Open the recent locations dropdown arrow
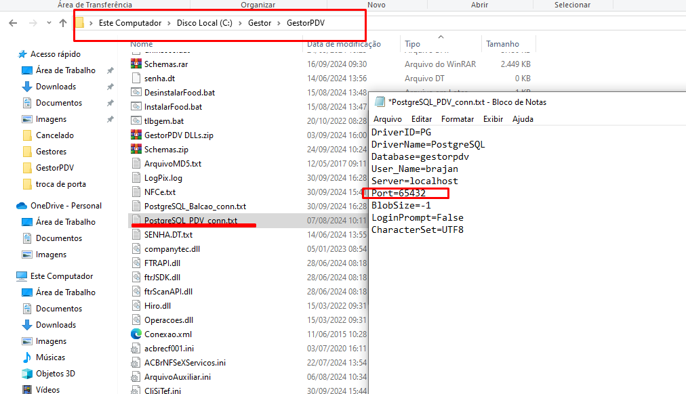The height and width of the screenshot is (394, 686). 48,23
